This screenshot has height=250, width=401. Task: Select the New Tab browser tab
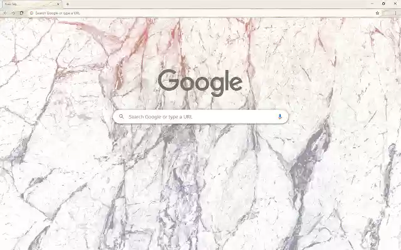pos(31,4)
